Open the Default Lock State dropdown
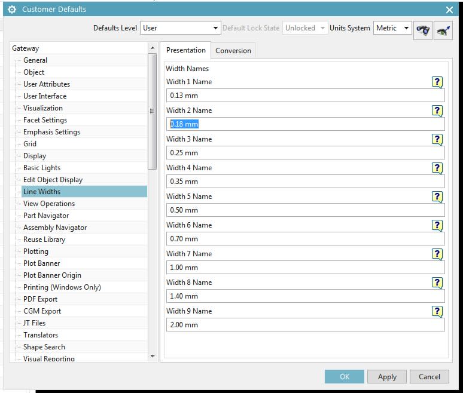The width and height of the screenshot is (463, 393). click(305, 28)
